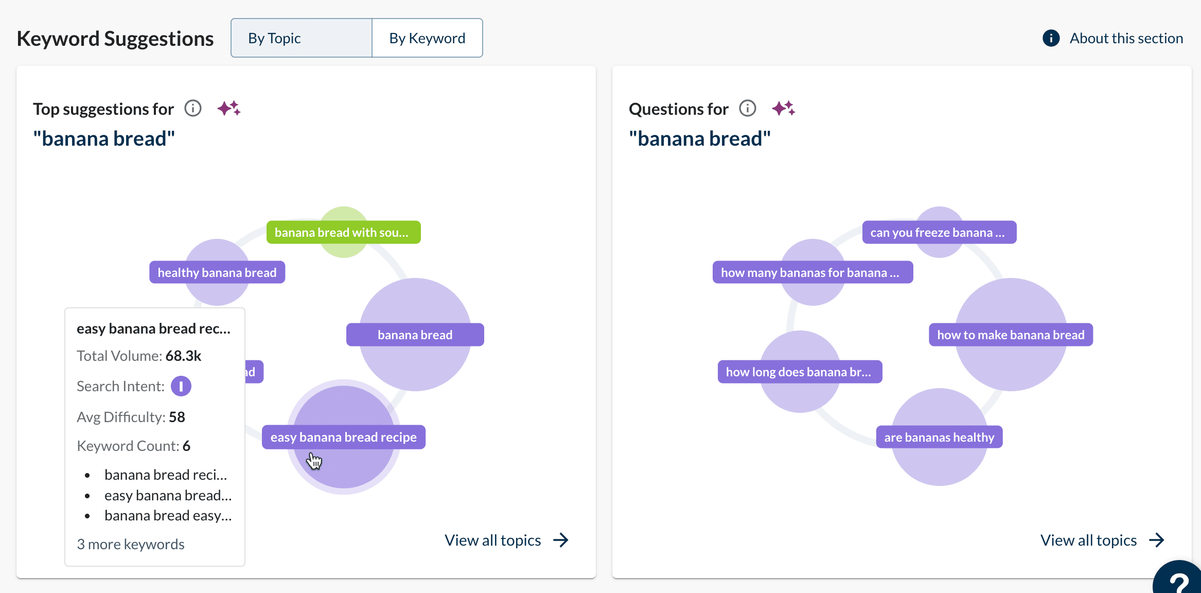Select the healthy banana bread topic bubble
This screenshot has height=593, width=1201.
(217, 272)
